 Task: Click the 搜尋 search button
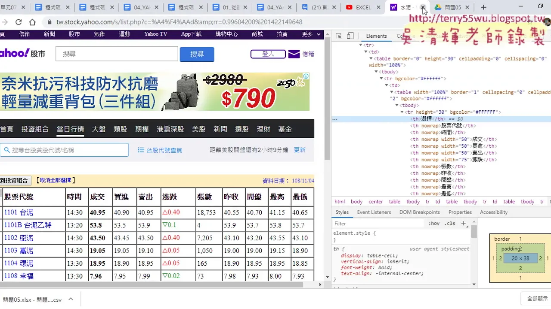click(197, 54)
